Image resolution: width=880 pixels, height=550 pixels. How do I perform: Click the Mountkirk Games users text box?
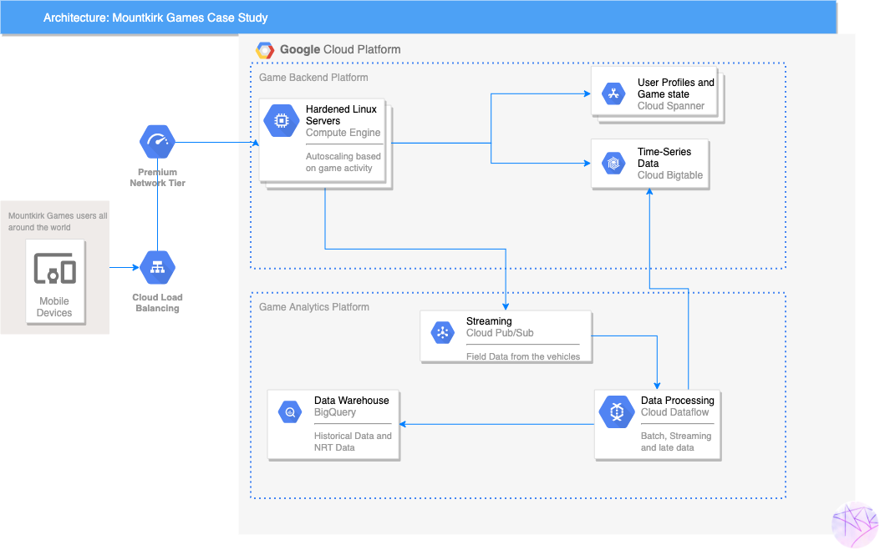pos(56,220)
